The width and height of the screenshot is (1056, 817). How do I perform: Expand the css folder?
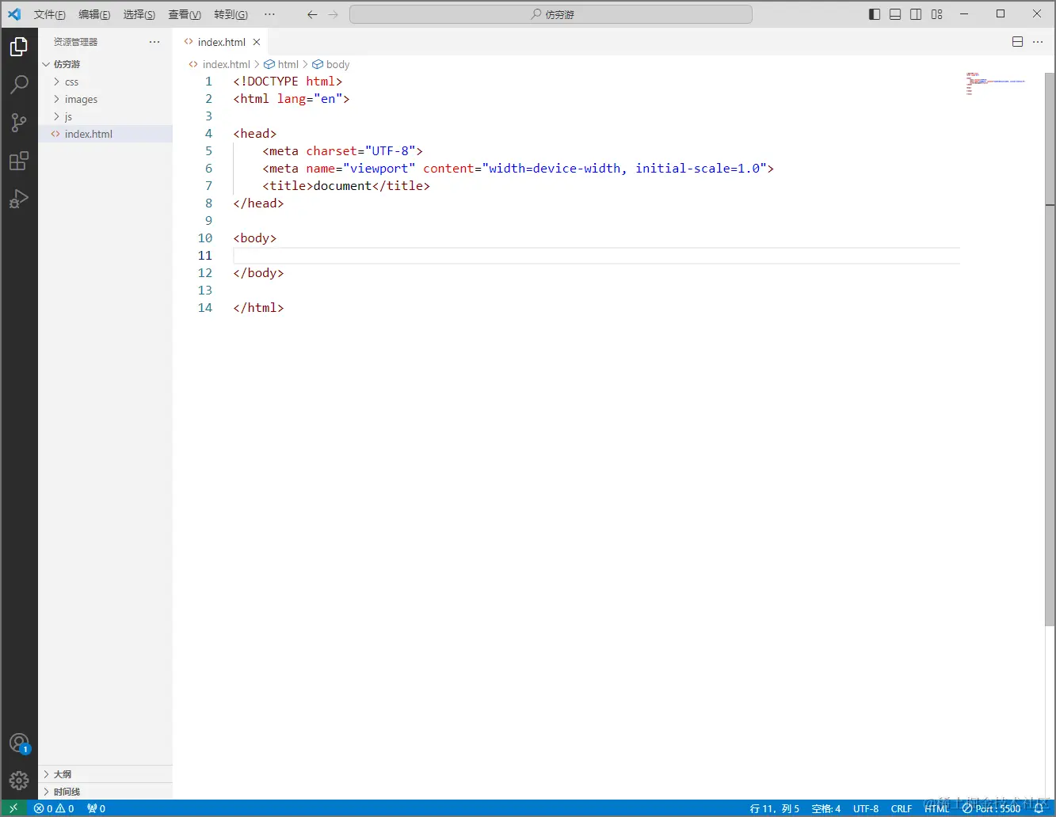(105, 82)
